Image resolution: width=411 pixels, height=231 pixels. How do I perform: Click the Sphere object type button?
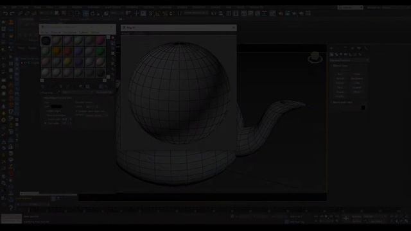point(340,78)
